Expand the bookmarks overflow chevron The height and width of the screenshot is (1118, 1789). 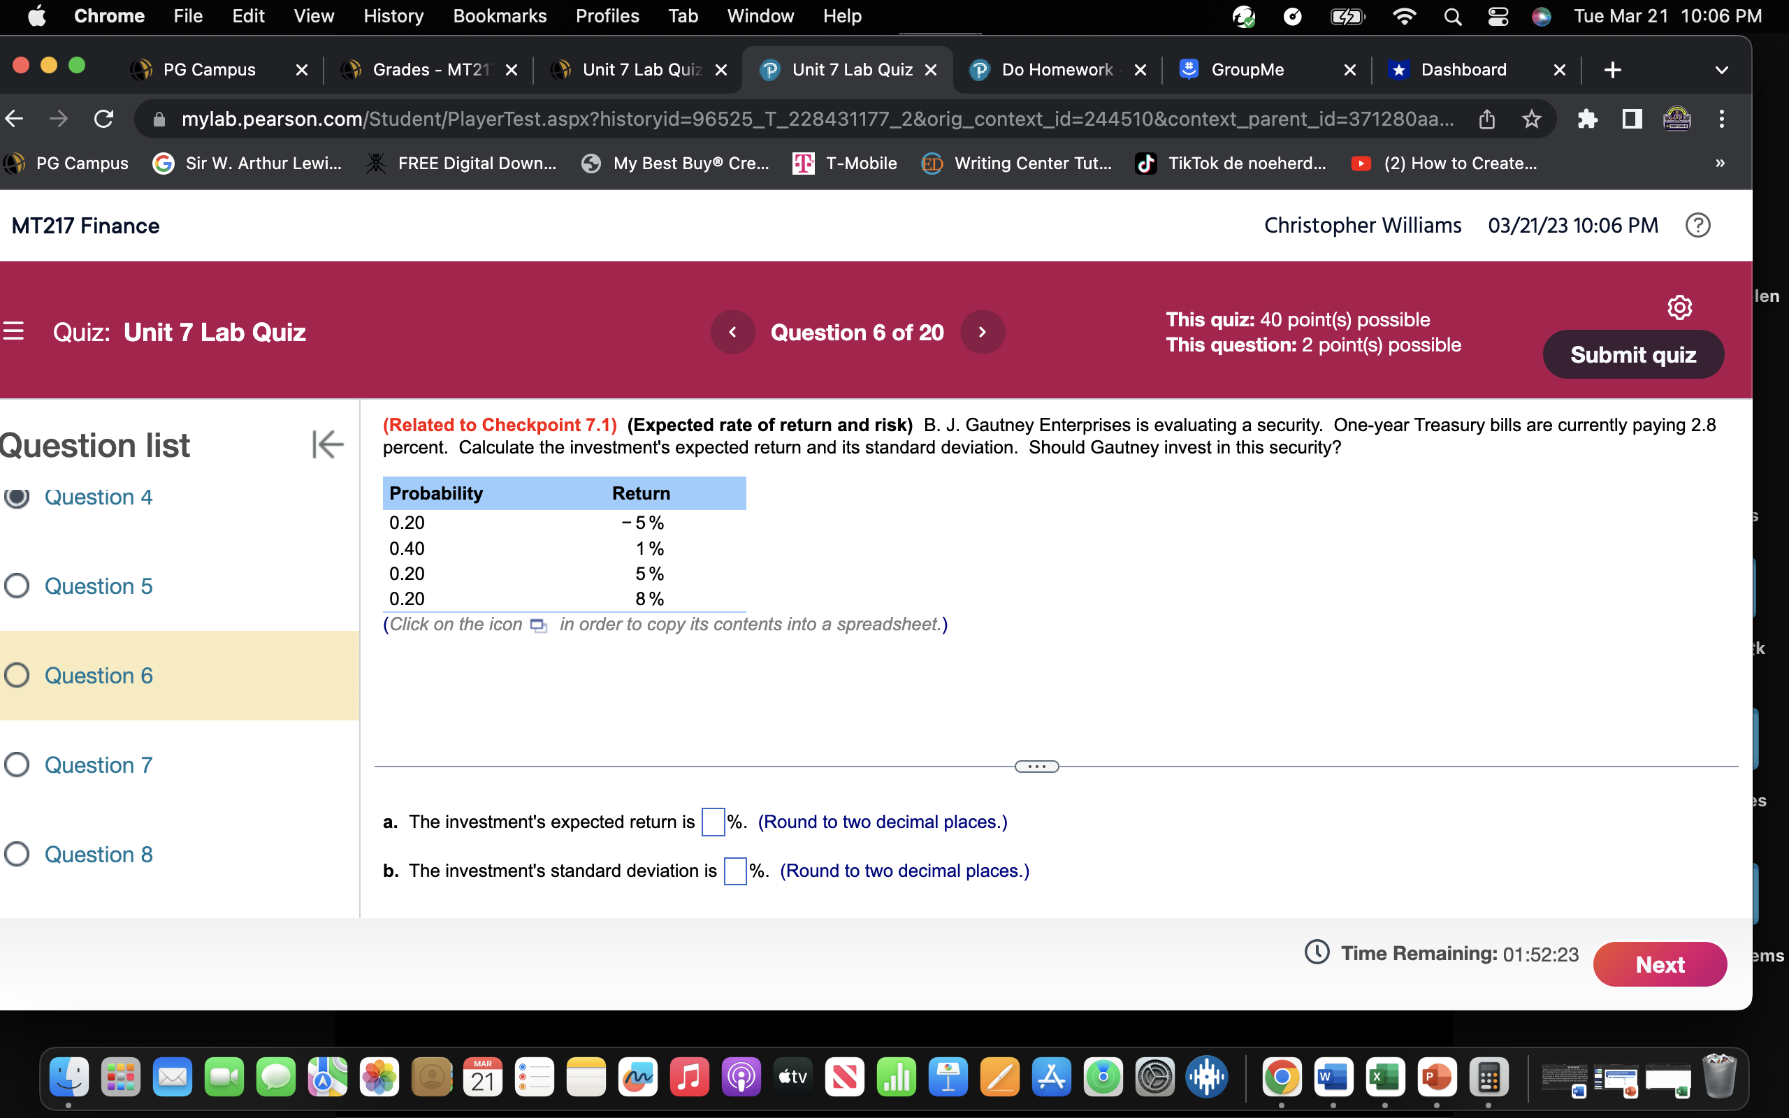pyautogui.click(x=1721, y=164)
